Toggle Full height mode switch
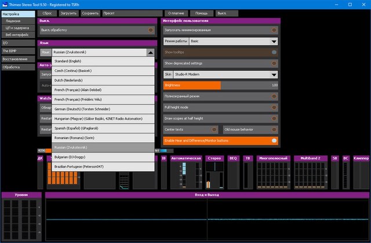The height and width of the screenshot is (243, 371). tap(274, 107)
